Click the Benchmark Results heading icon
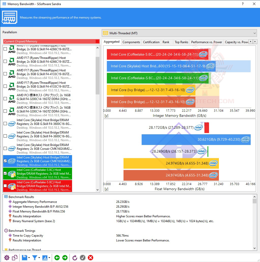Viewport: 260px width, 262px height. (x=6, y=197)
